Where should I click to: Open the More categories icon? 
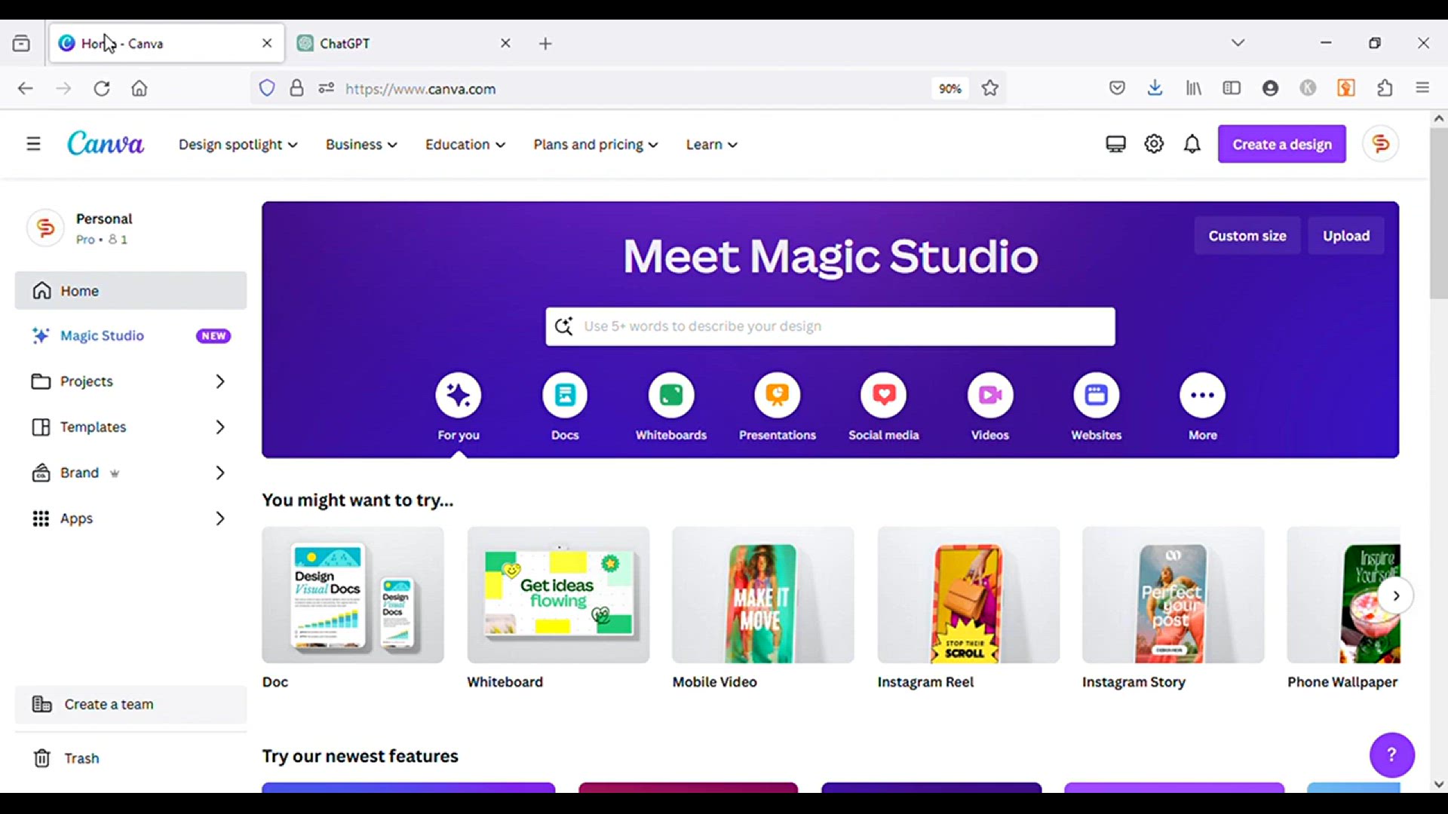pos(1203,395)
